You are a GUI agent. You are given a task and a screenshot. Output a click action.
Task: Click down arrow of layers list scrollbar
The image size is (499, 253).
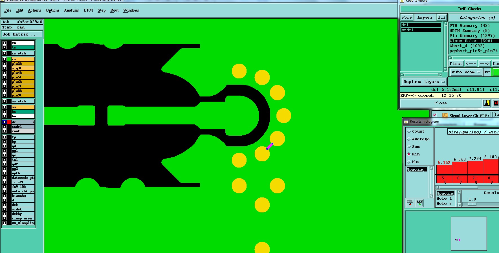tap(445, 69)
